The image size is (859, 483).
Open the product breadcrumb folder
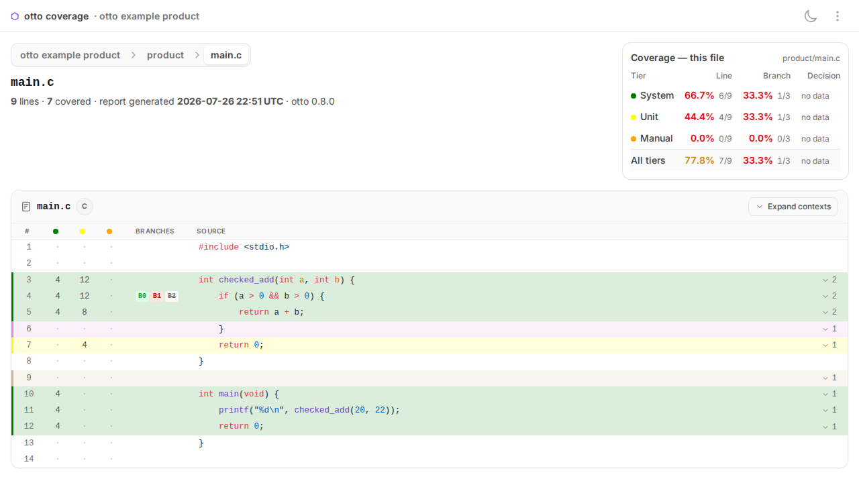165,55
